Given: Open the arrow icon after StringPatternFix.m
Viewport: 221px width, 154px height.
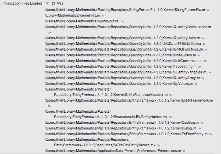Looking at the screenshot, I should pyautogui.click(x=208, y=10).
